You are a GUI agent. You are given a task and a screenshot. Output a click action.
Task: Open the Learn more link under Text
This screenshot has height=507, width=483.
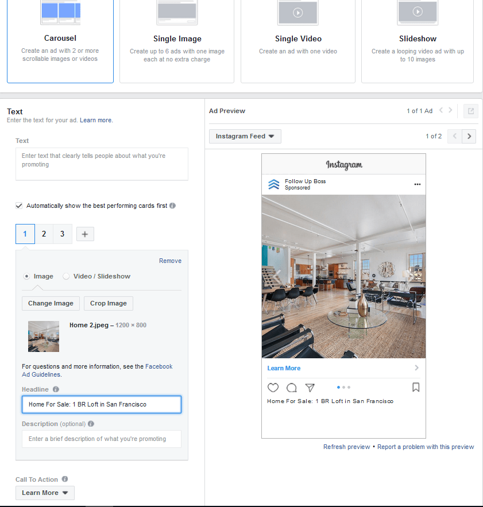click(x=96, y=120)
